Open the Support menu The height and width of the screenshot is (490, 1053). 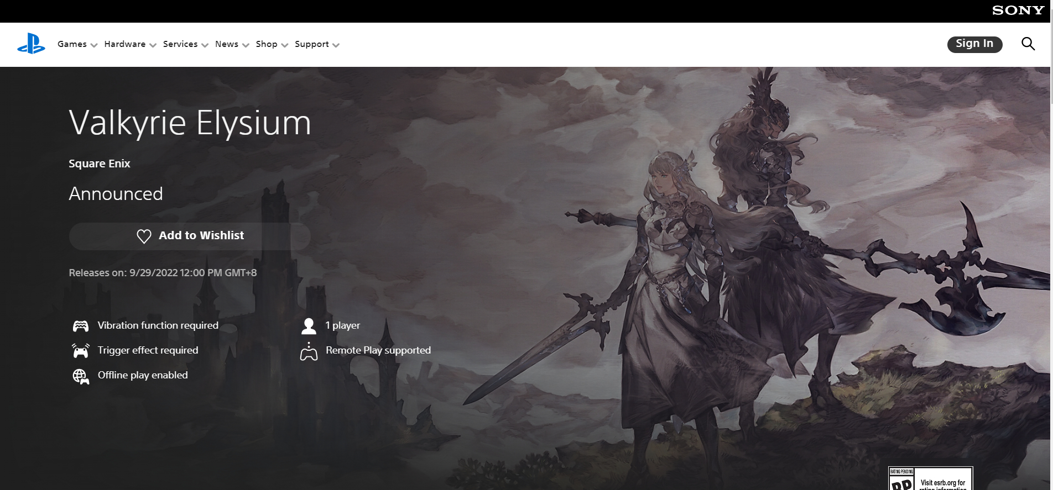(x=312, y=44)
